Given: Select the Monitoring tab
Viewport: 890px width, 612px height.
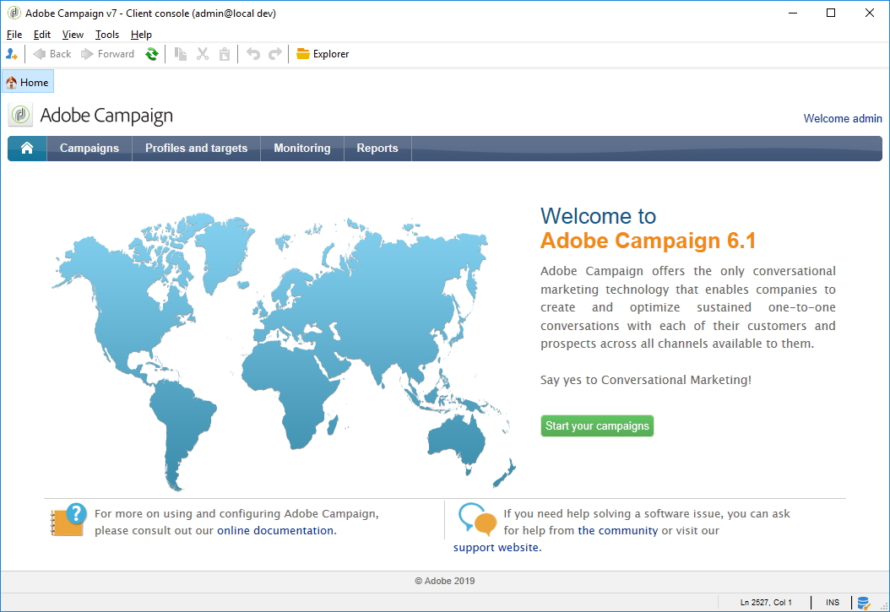Looking at the screenshot, I should tap(301, 149).
